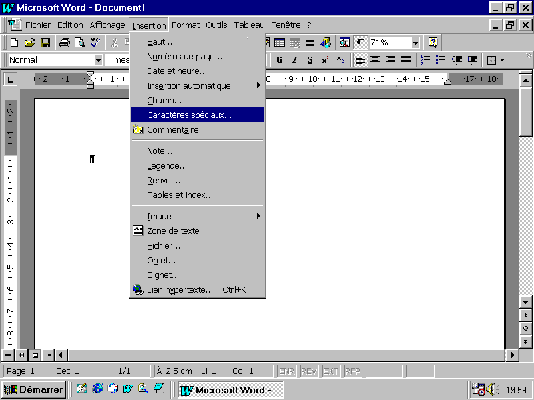Toggle italic formatting

coord(294,60)
